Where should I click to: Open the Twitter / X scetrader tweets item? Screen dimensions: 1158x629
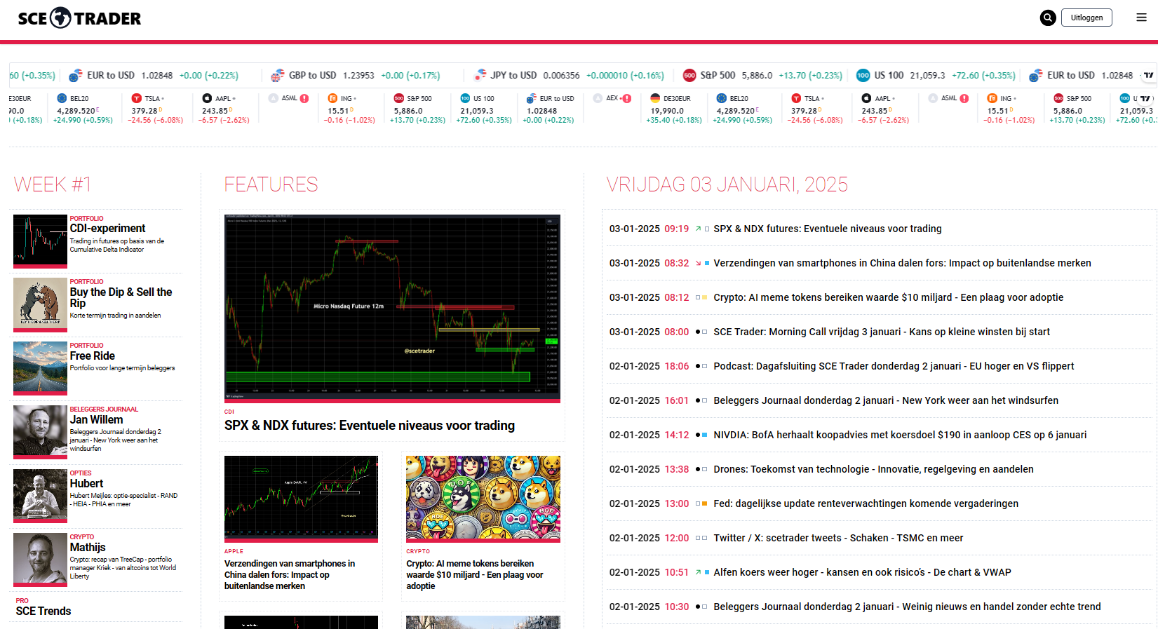point(838,538)
